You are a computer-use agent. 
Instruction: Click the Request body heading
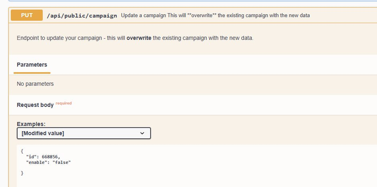[x=35, y=105]
